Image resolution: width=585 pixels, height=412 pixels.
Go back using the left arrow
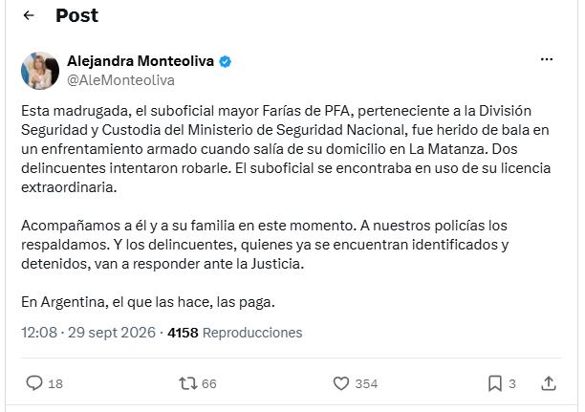tap(29, 15)
